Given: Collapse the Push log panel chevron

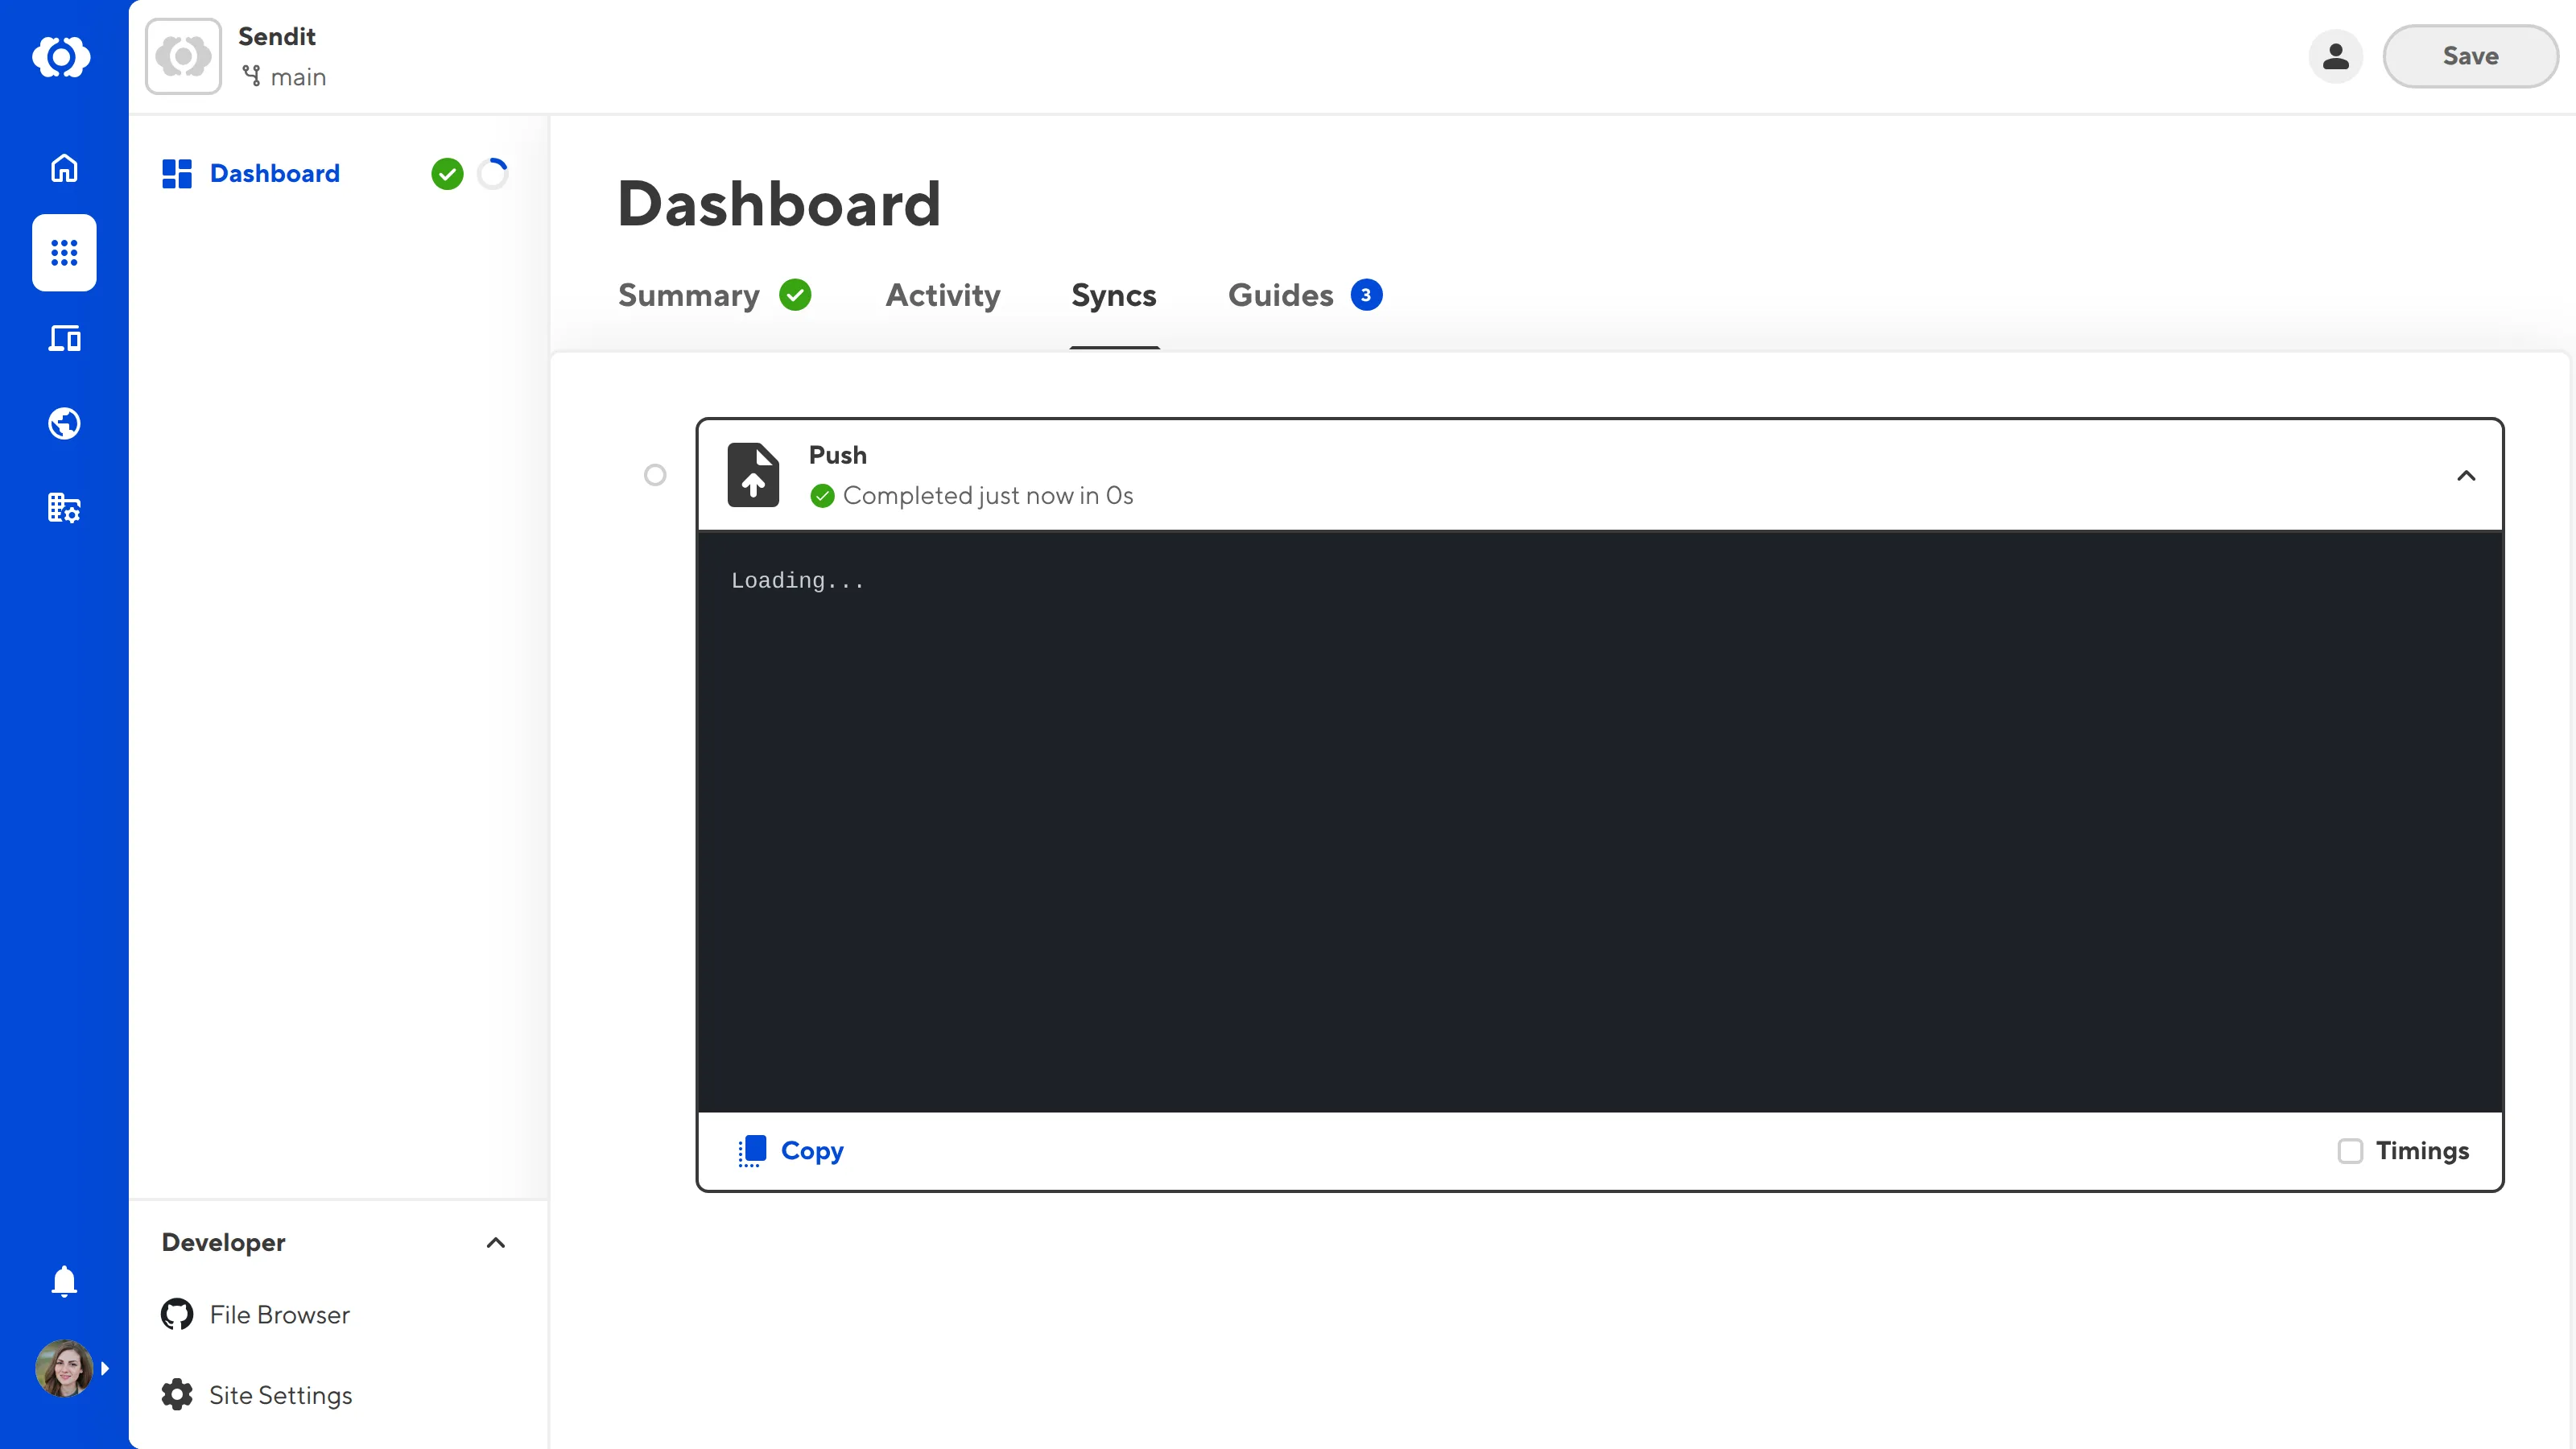Looking at the screenshot, I should [x=2467, y=475].
